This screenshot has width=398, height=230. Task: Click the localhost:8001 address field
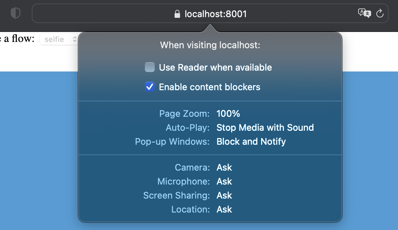tap(210, 14)
